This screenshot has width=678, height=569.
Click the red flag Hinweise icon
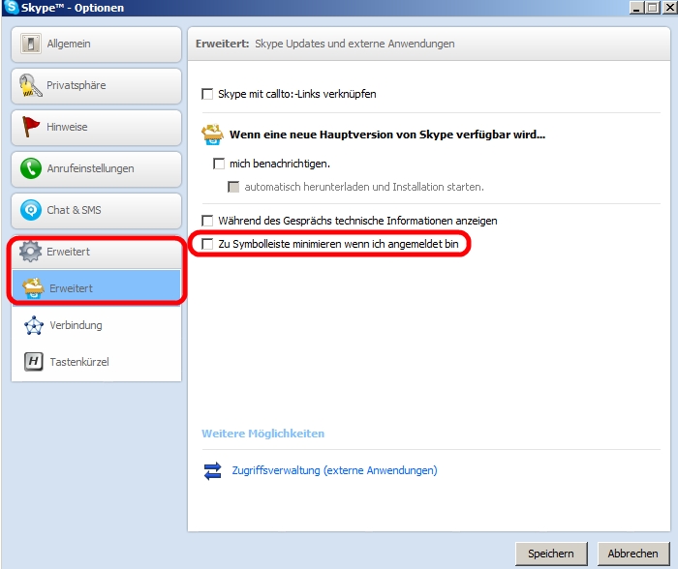point(30,127)
